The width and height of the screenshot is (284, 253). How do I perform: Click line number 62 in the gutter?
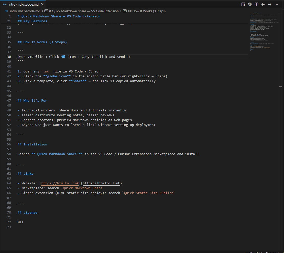pos(9,174)
